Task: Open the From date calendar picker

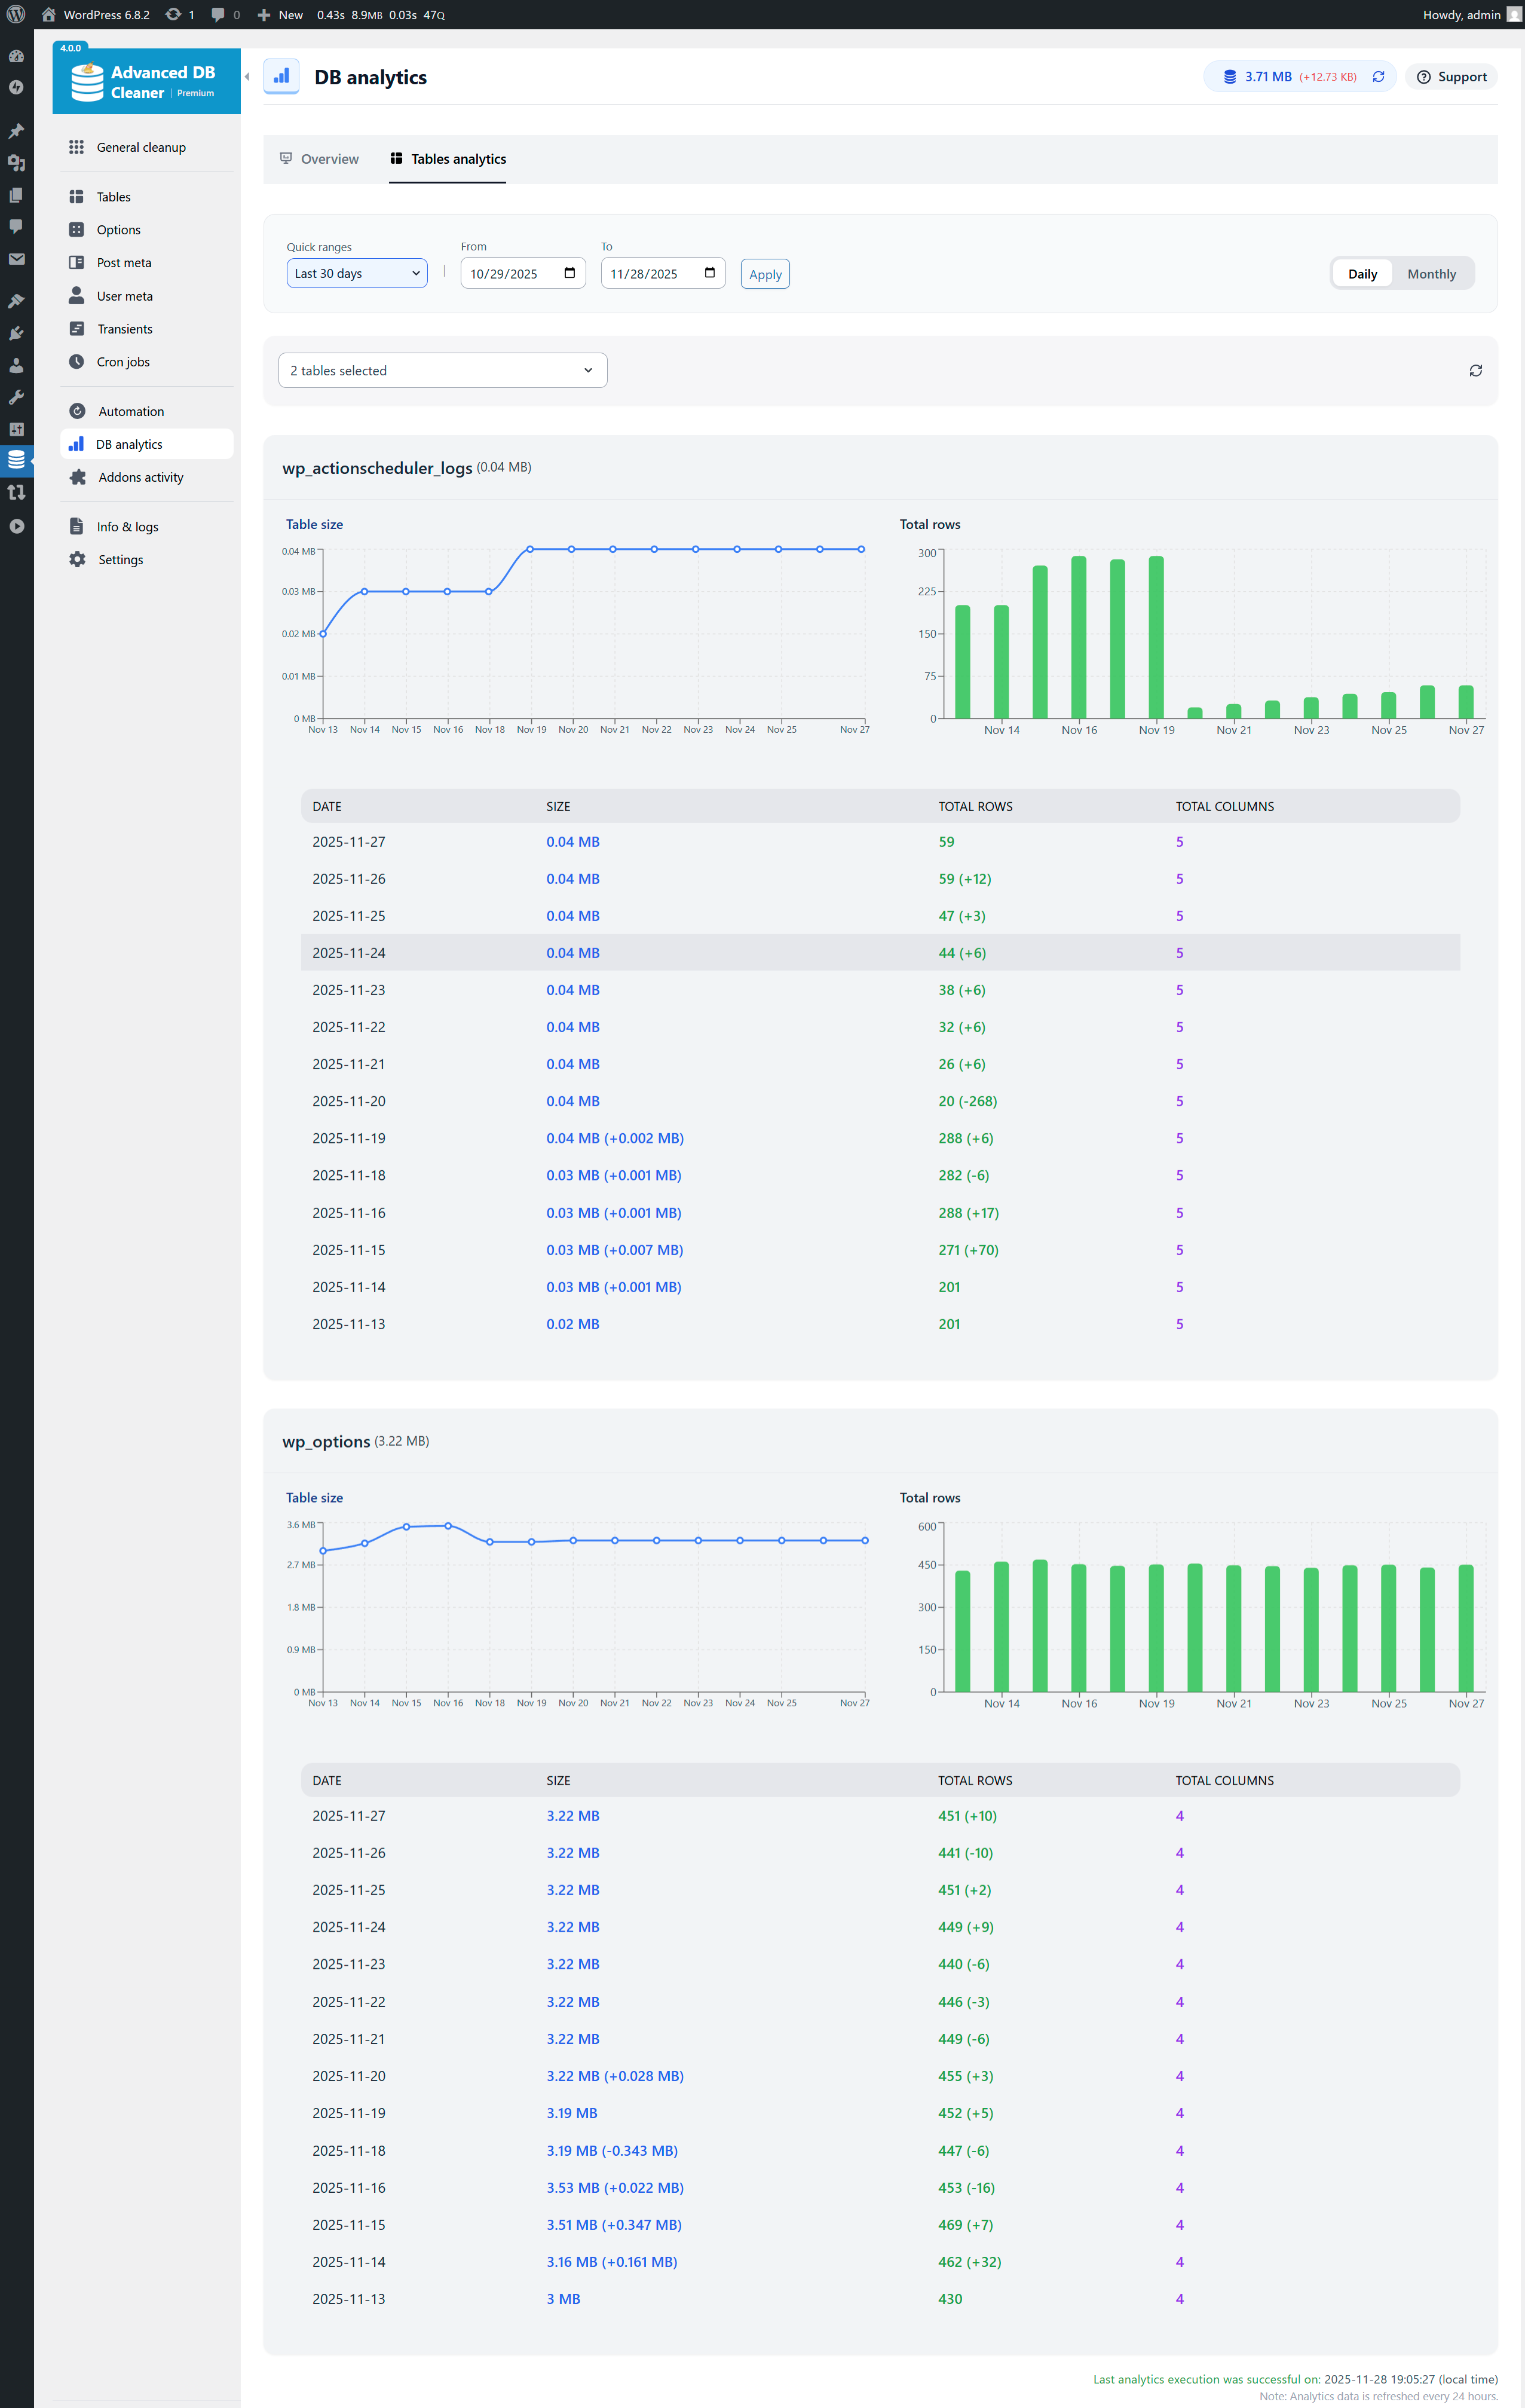Action: pyautogui.click(x=570, y=273)
